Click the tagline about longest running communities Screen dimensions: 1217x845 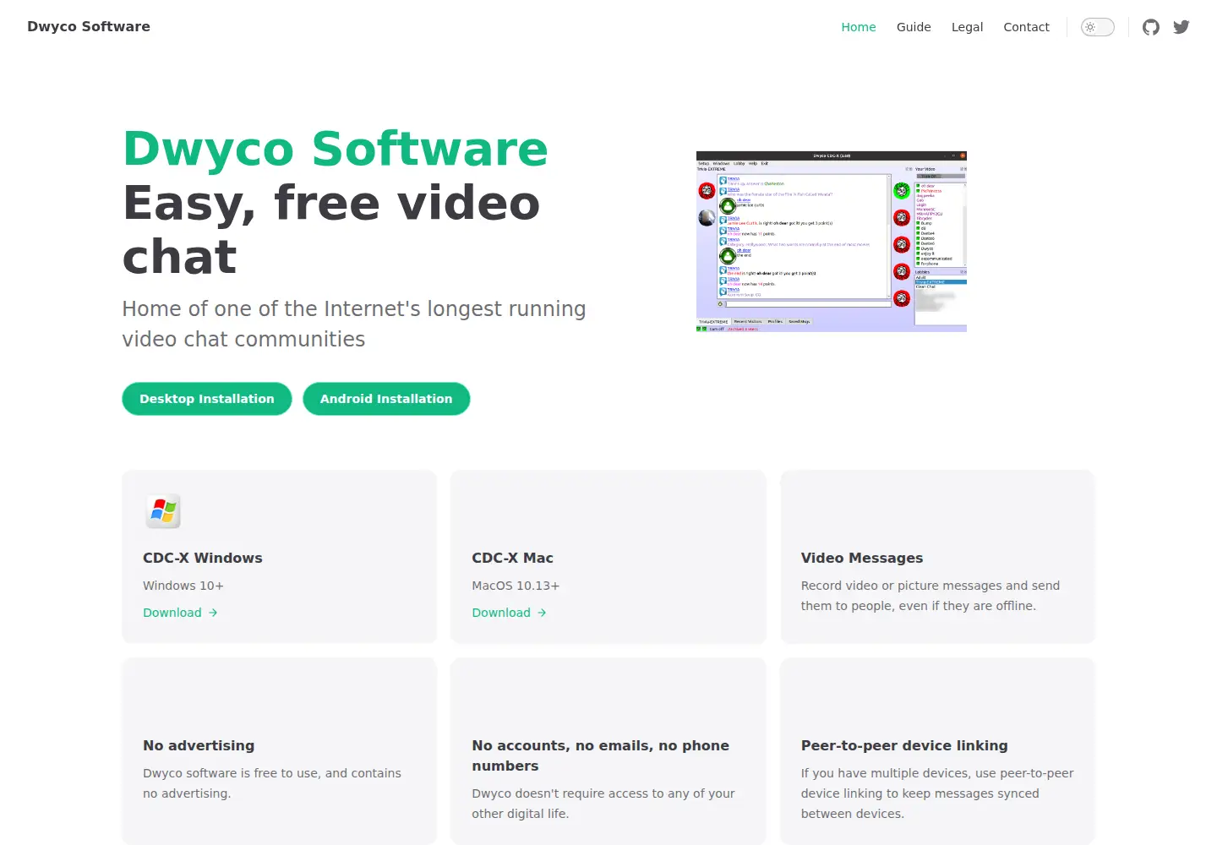tap(354, 324)
